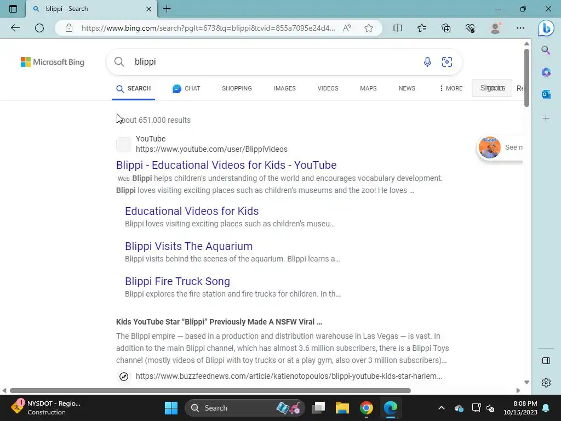Open the Blippi Fire Truck Song link
This screenshot has width=561, height=421.
tap(178, 281)
